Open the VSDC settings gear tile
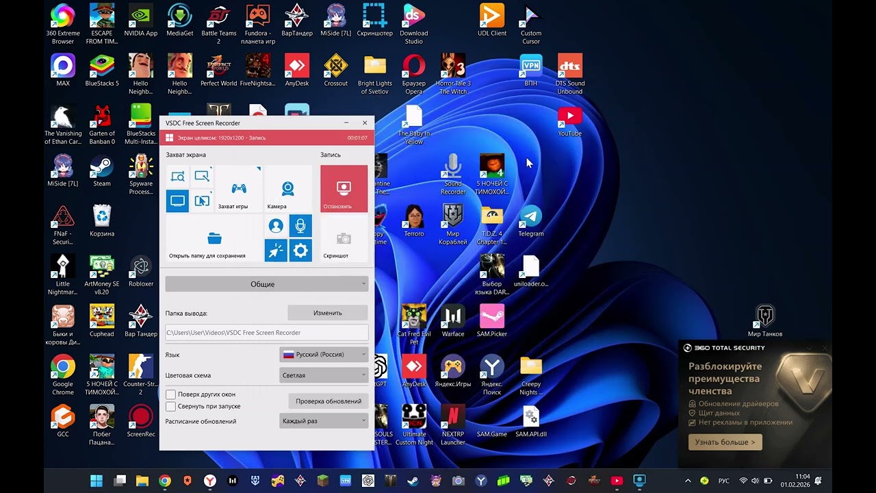876x493 pixels. (x=300, y=251)
